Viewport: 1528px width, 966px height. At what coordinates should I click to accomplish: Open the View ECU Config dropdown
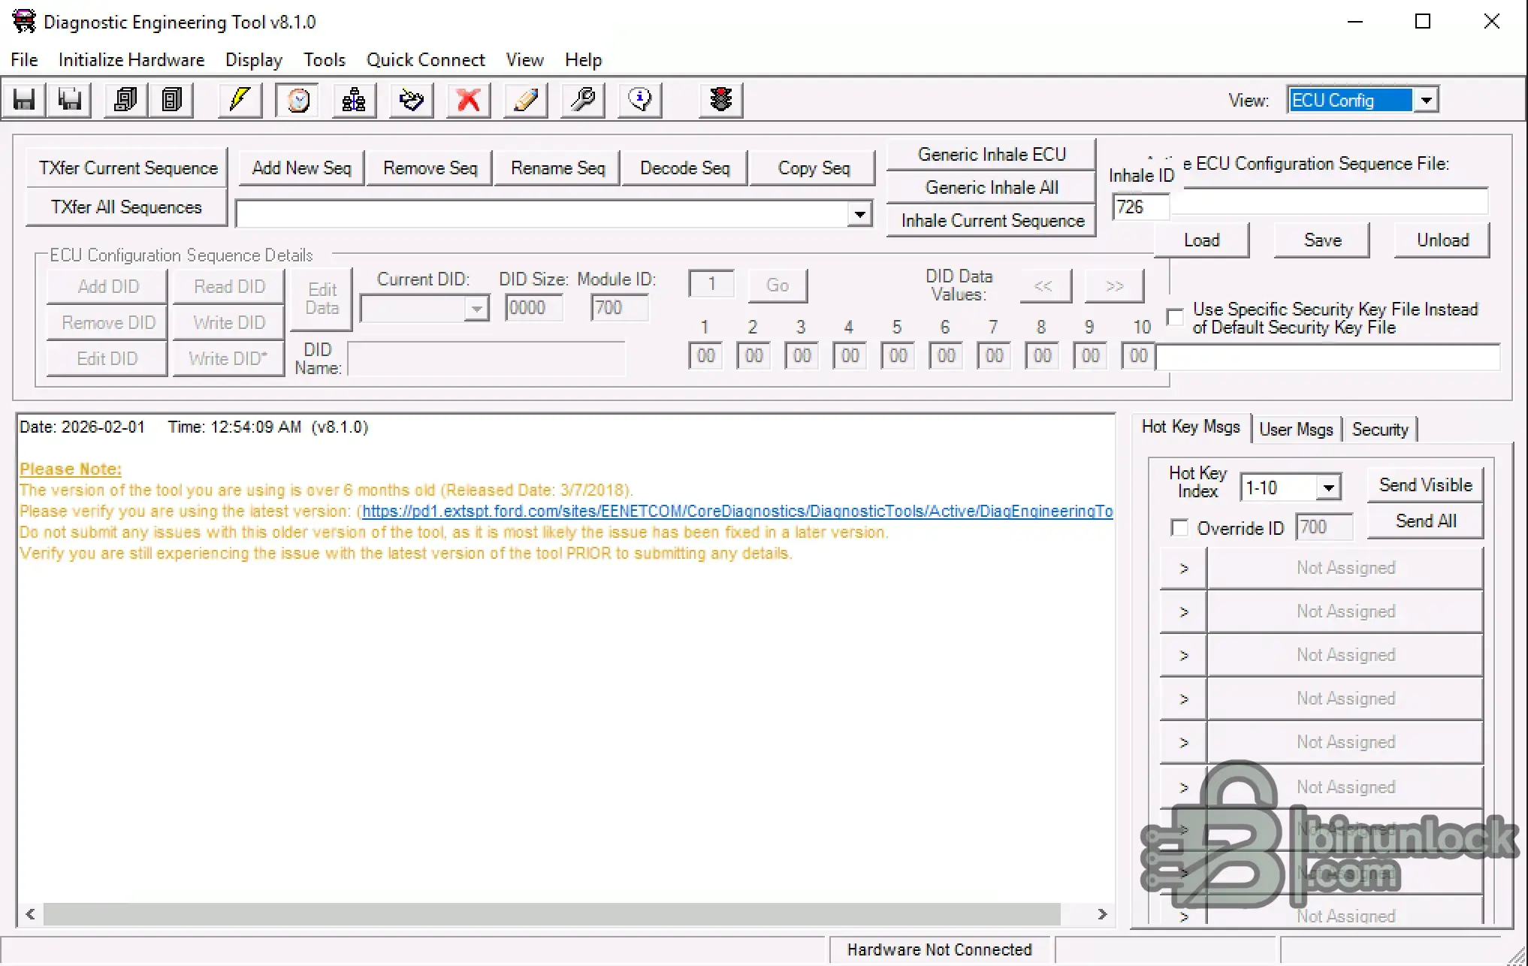(1426, 100)
